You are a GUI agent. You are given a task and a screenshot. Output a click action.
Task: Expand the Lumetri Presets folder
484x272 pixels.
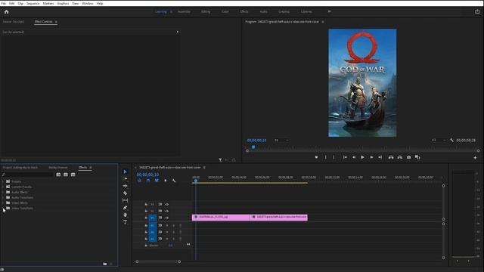pos(3,187)
